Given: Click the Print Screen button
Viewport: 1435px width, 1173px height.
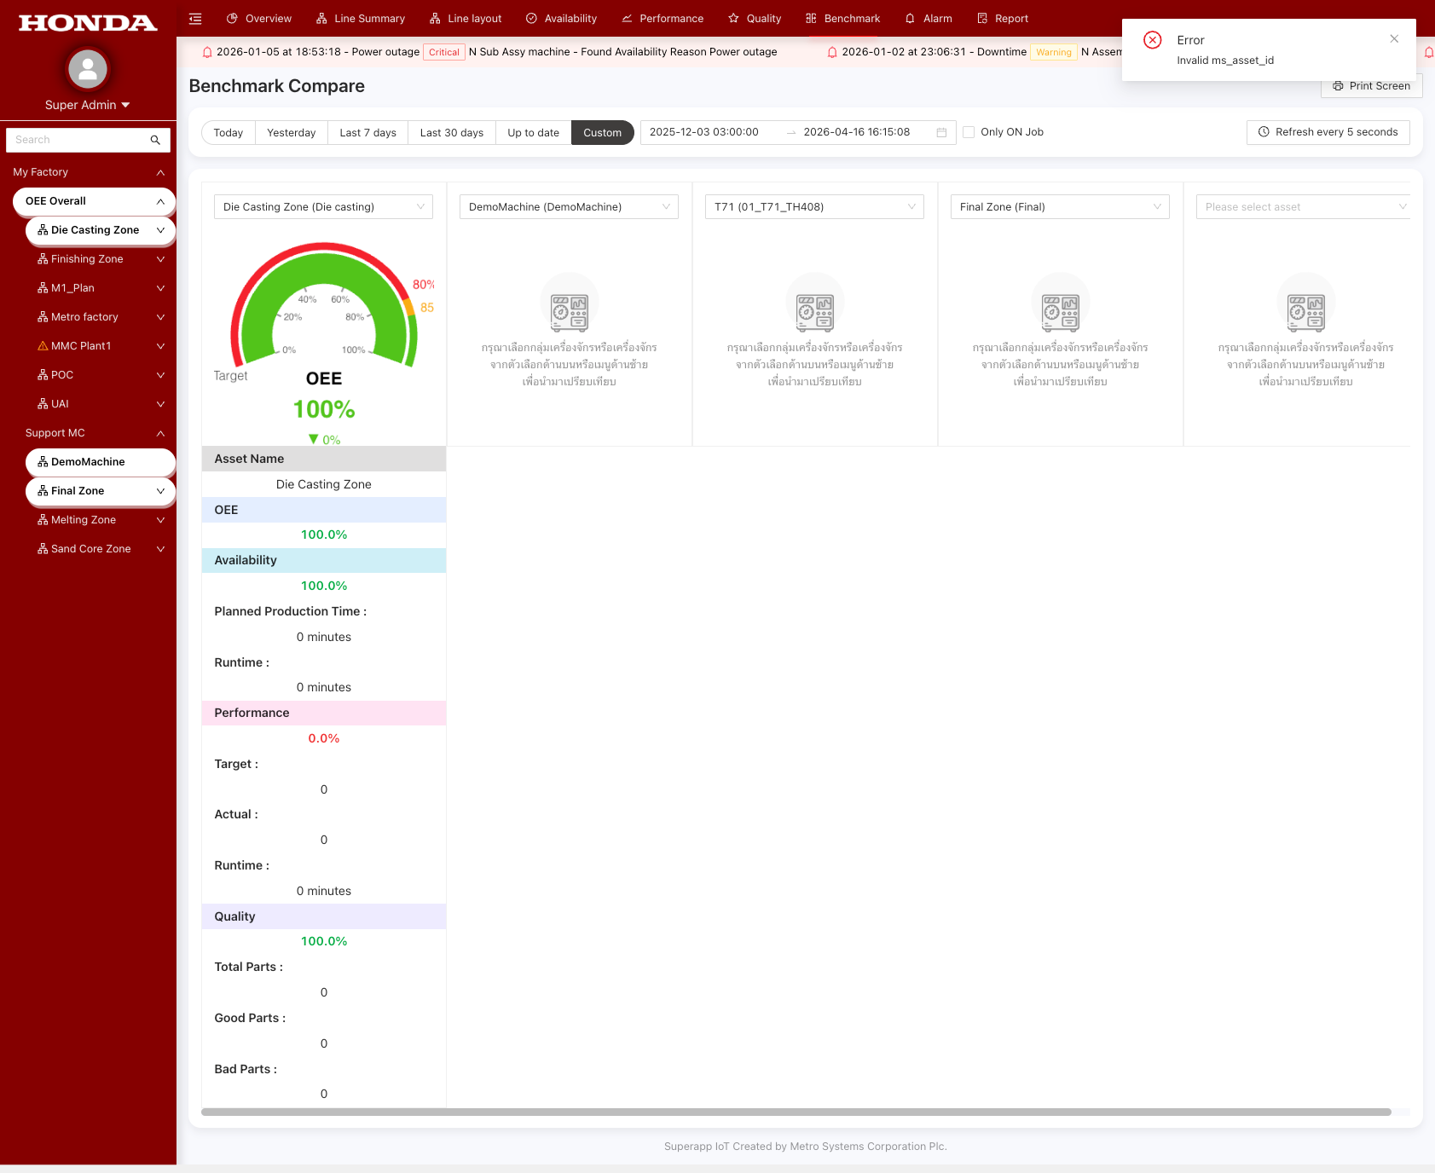Looking at the screenshot, I should (x=1371, y=86).
